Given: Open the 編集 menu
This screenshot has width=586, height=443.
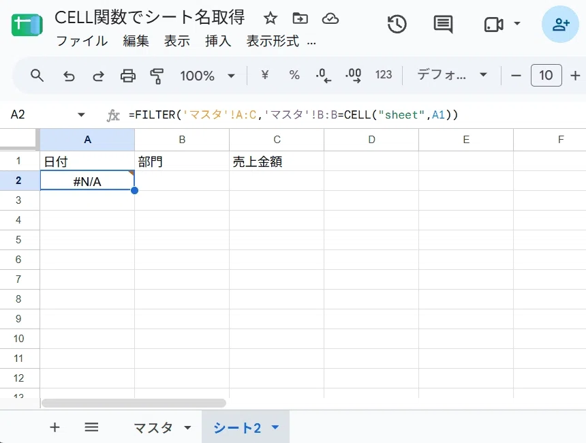Looking at the screenshot, I should pyautogui.click(x=136, y=41).
